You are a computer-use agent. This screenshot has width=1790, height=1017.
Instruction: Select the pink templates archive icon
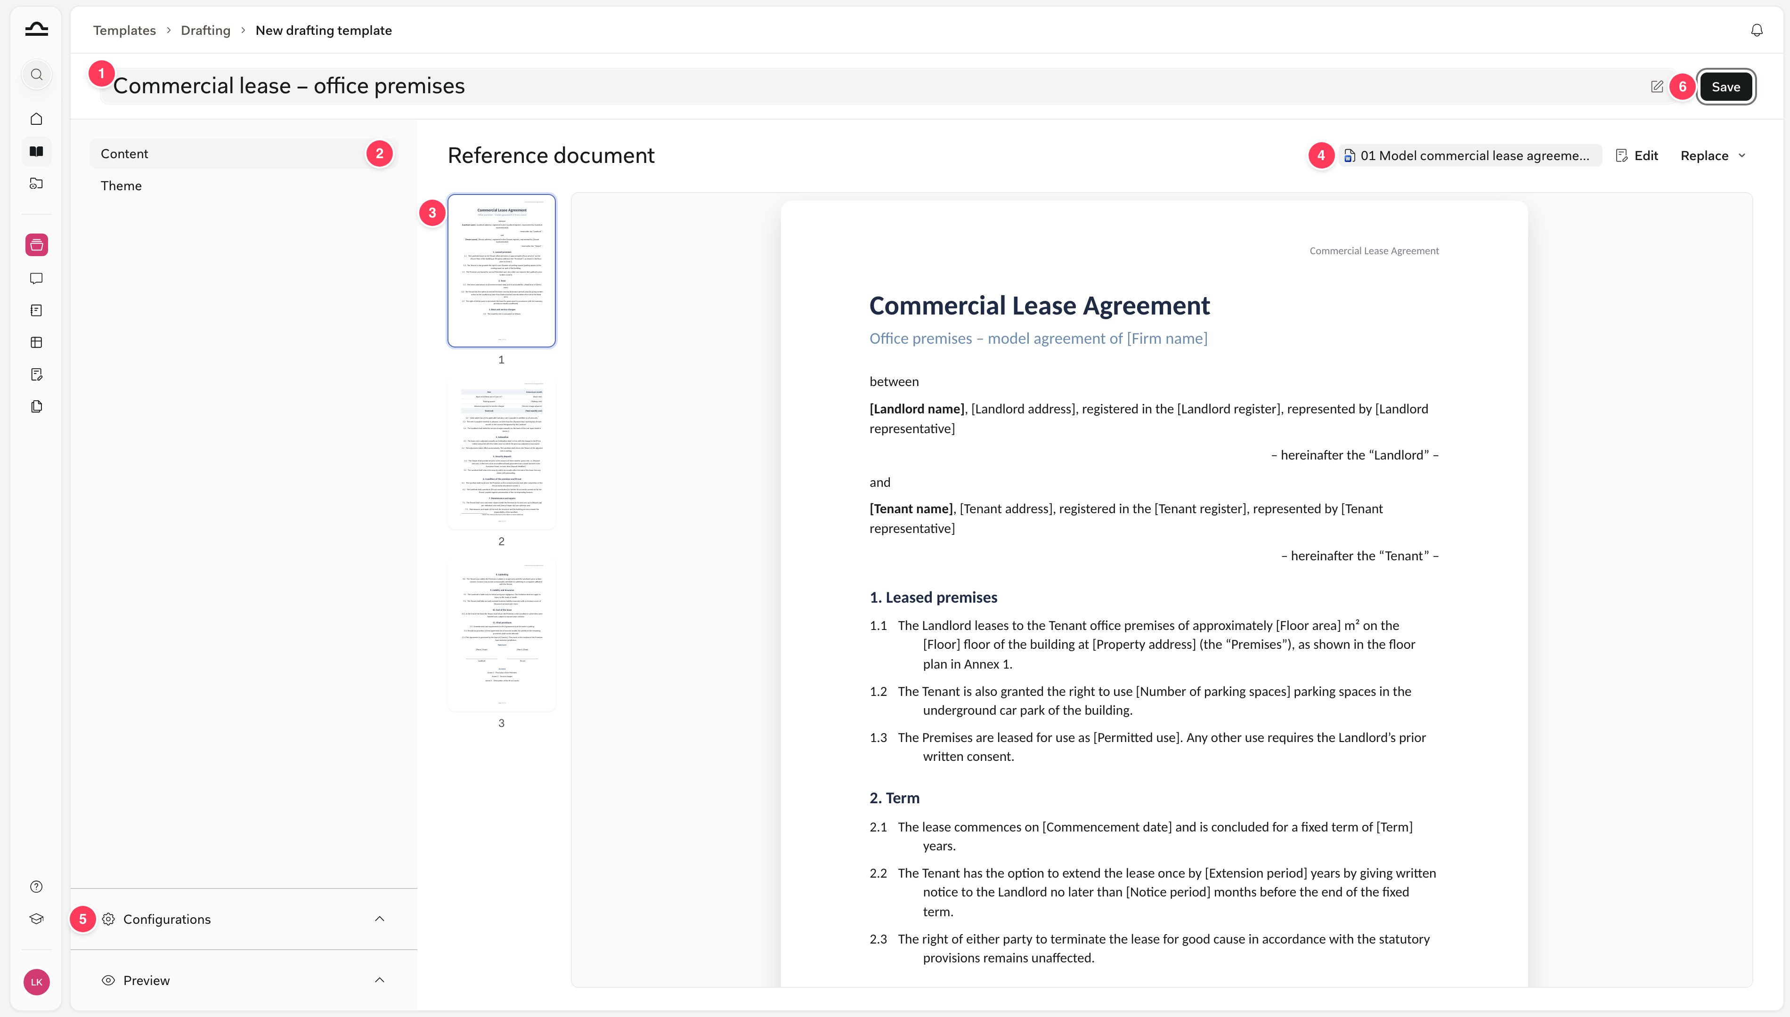coord(36,244)
